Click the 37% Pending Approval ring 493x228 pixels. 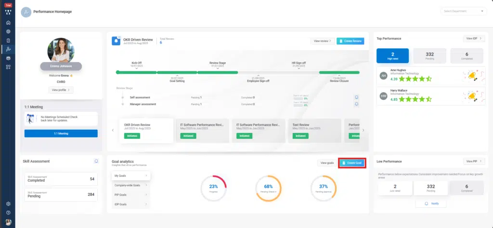tap(324, 188)
